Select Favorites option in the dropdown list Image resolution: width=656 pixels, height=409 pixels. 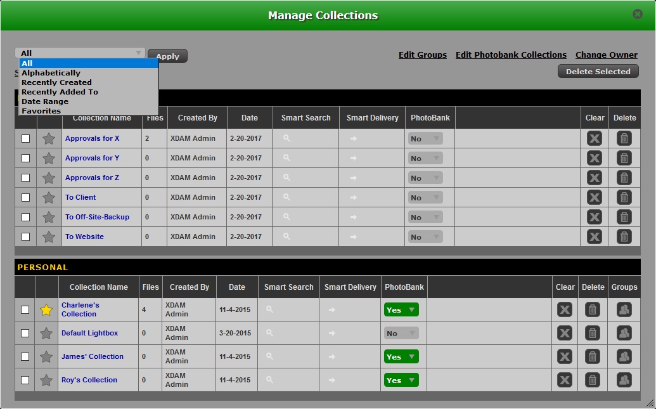41,111
